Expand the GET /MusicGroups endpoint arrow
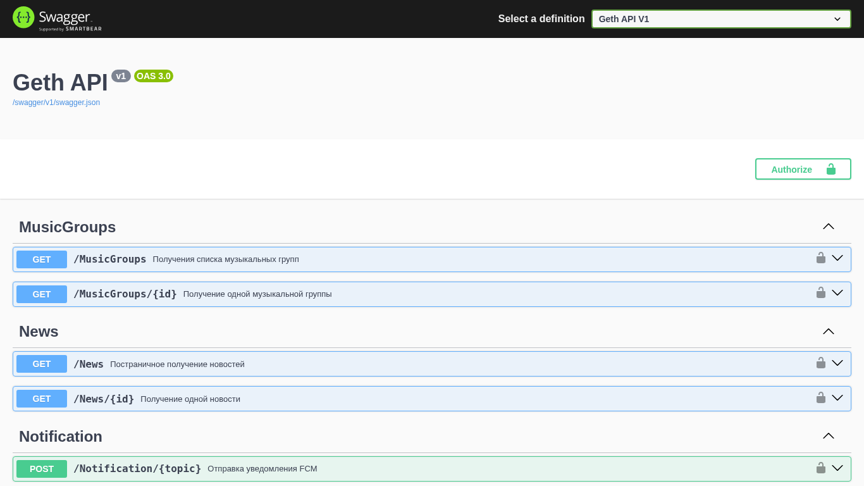864x486 pixels. click(837, 258)
